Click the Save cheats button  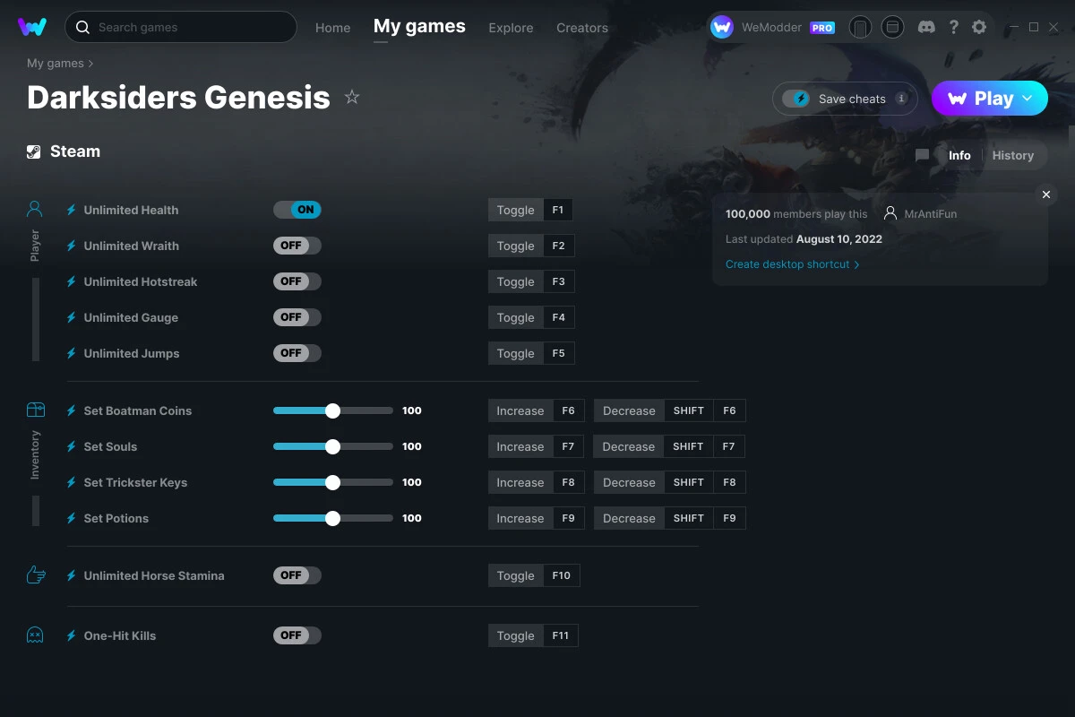pos(843,99)
